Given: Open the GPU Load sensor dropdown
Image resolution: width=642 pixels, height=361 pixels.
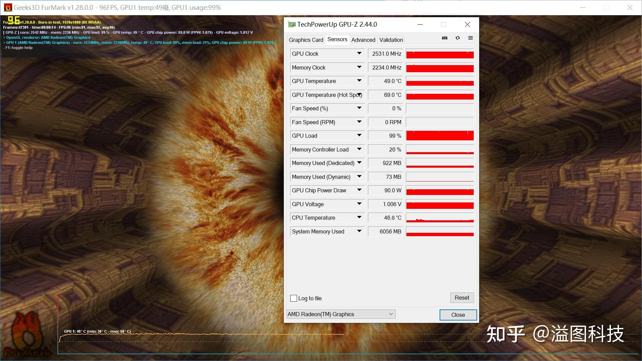Looking at the screenshot, I should [359, 135].
